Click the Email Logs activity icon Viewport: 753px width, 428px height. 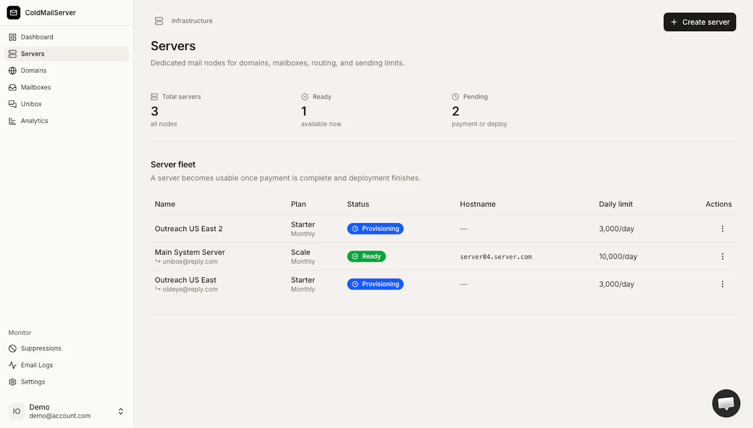pos(13,365)
